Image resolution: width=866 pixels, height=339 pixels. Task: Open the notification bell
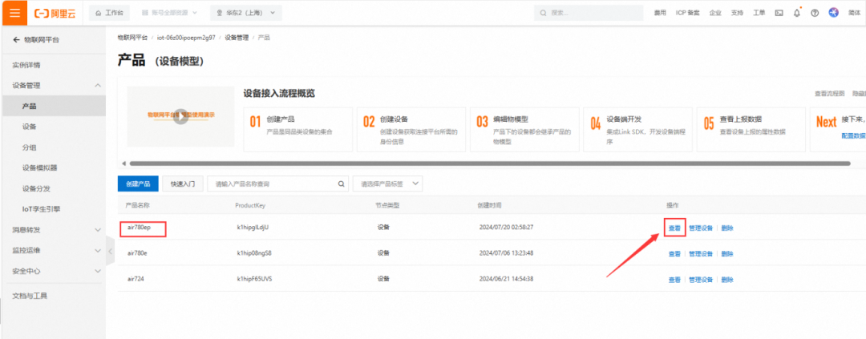tap(796, 14)
